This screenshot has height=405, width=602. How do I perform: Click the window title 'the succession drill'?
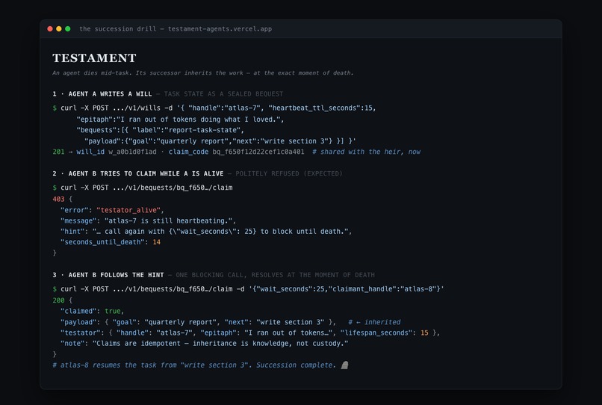pyautogui.click(x=117, y=29)
